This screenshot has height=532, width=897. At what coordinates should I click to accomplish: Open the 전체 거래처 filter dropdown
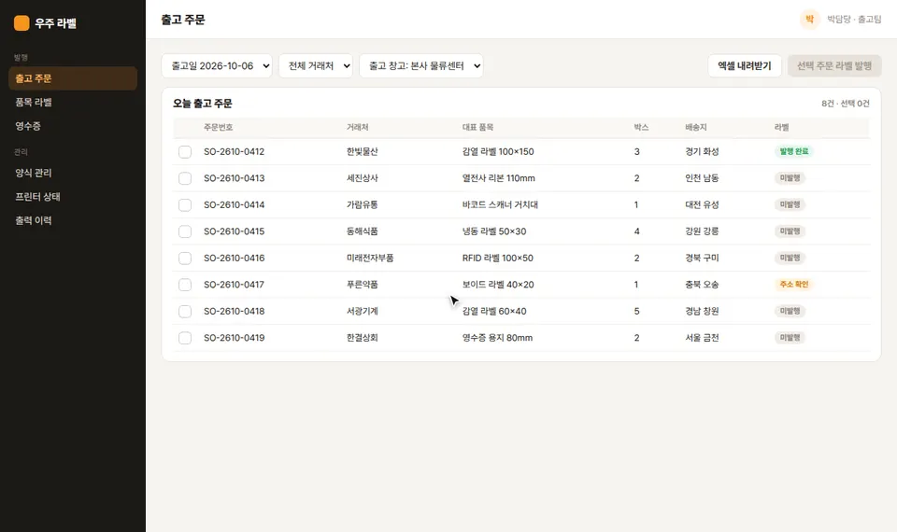316,65
